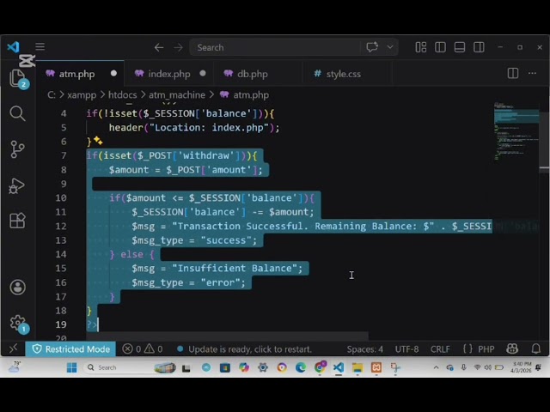Open the Explorer view in activity bar
This screenshot has height=412, width=550.
click(17, 78)
